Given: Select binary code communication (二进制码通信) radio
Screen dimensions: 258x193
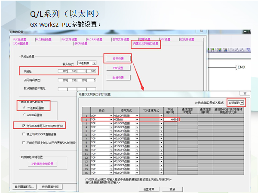Looking at the screenshot, I should [25, 108].
